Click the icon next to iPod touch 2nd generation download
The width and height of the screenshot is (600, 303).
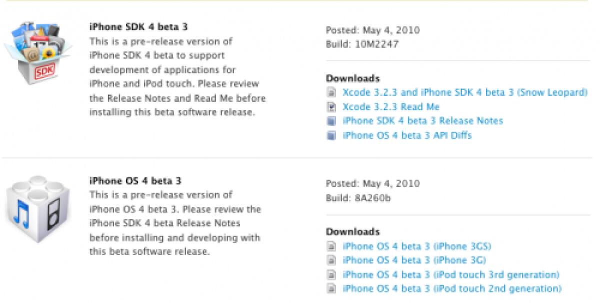331,289
